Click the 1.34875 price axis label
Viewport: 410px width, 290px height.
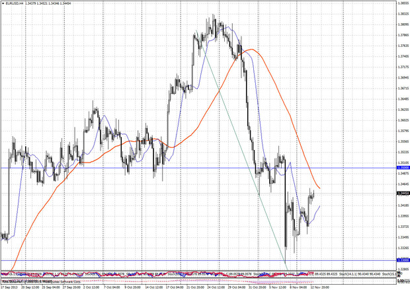(403, 174)
